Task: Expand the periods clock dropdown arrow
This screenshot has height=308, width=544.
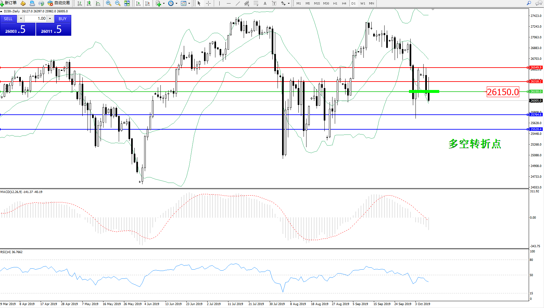Action: (176, 4)
